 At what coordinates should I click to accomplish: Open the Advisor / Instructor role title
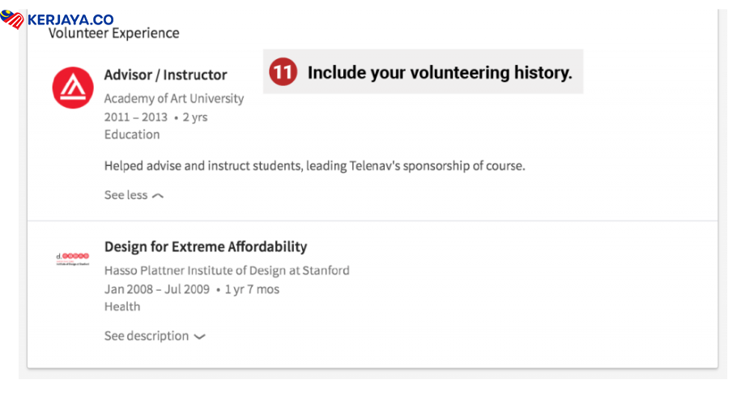click(x=165, y=75)
